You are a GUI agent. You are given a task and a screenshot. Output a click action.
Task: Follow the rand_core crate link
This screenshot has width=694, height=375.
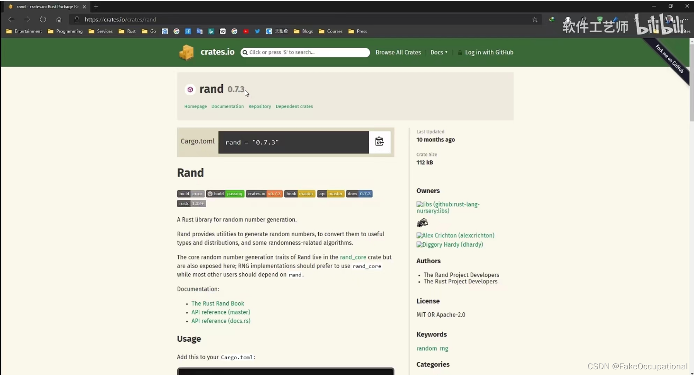pyautogui.click(x=353, y=257)
